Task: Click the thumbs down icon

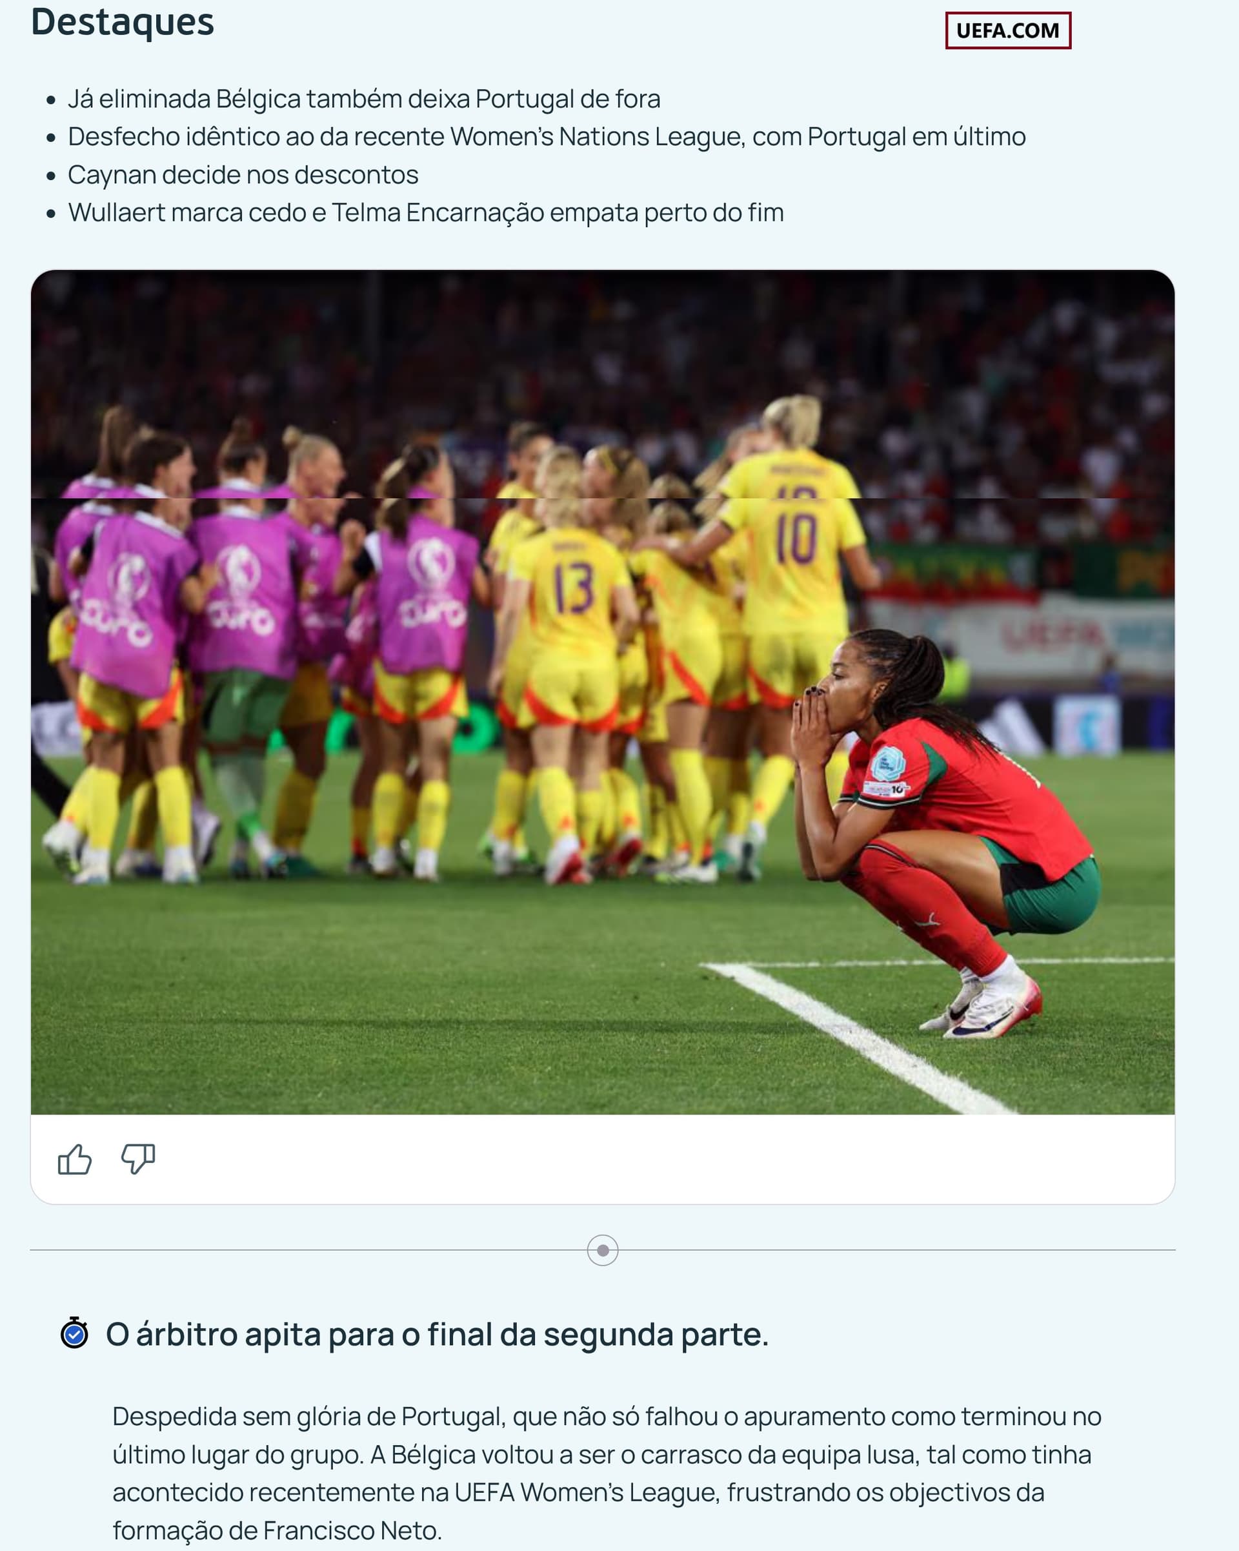Action: point(138,1159)
